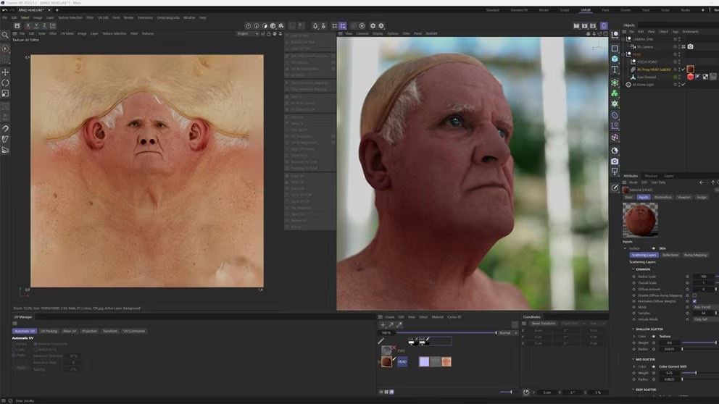Adjust the Mid Scatter Weight slider

pyautogui.click(x=696, y=373)
